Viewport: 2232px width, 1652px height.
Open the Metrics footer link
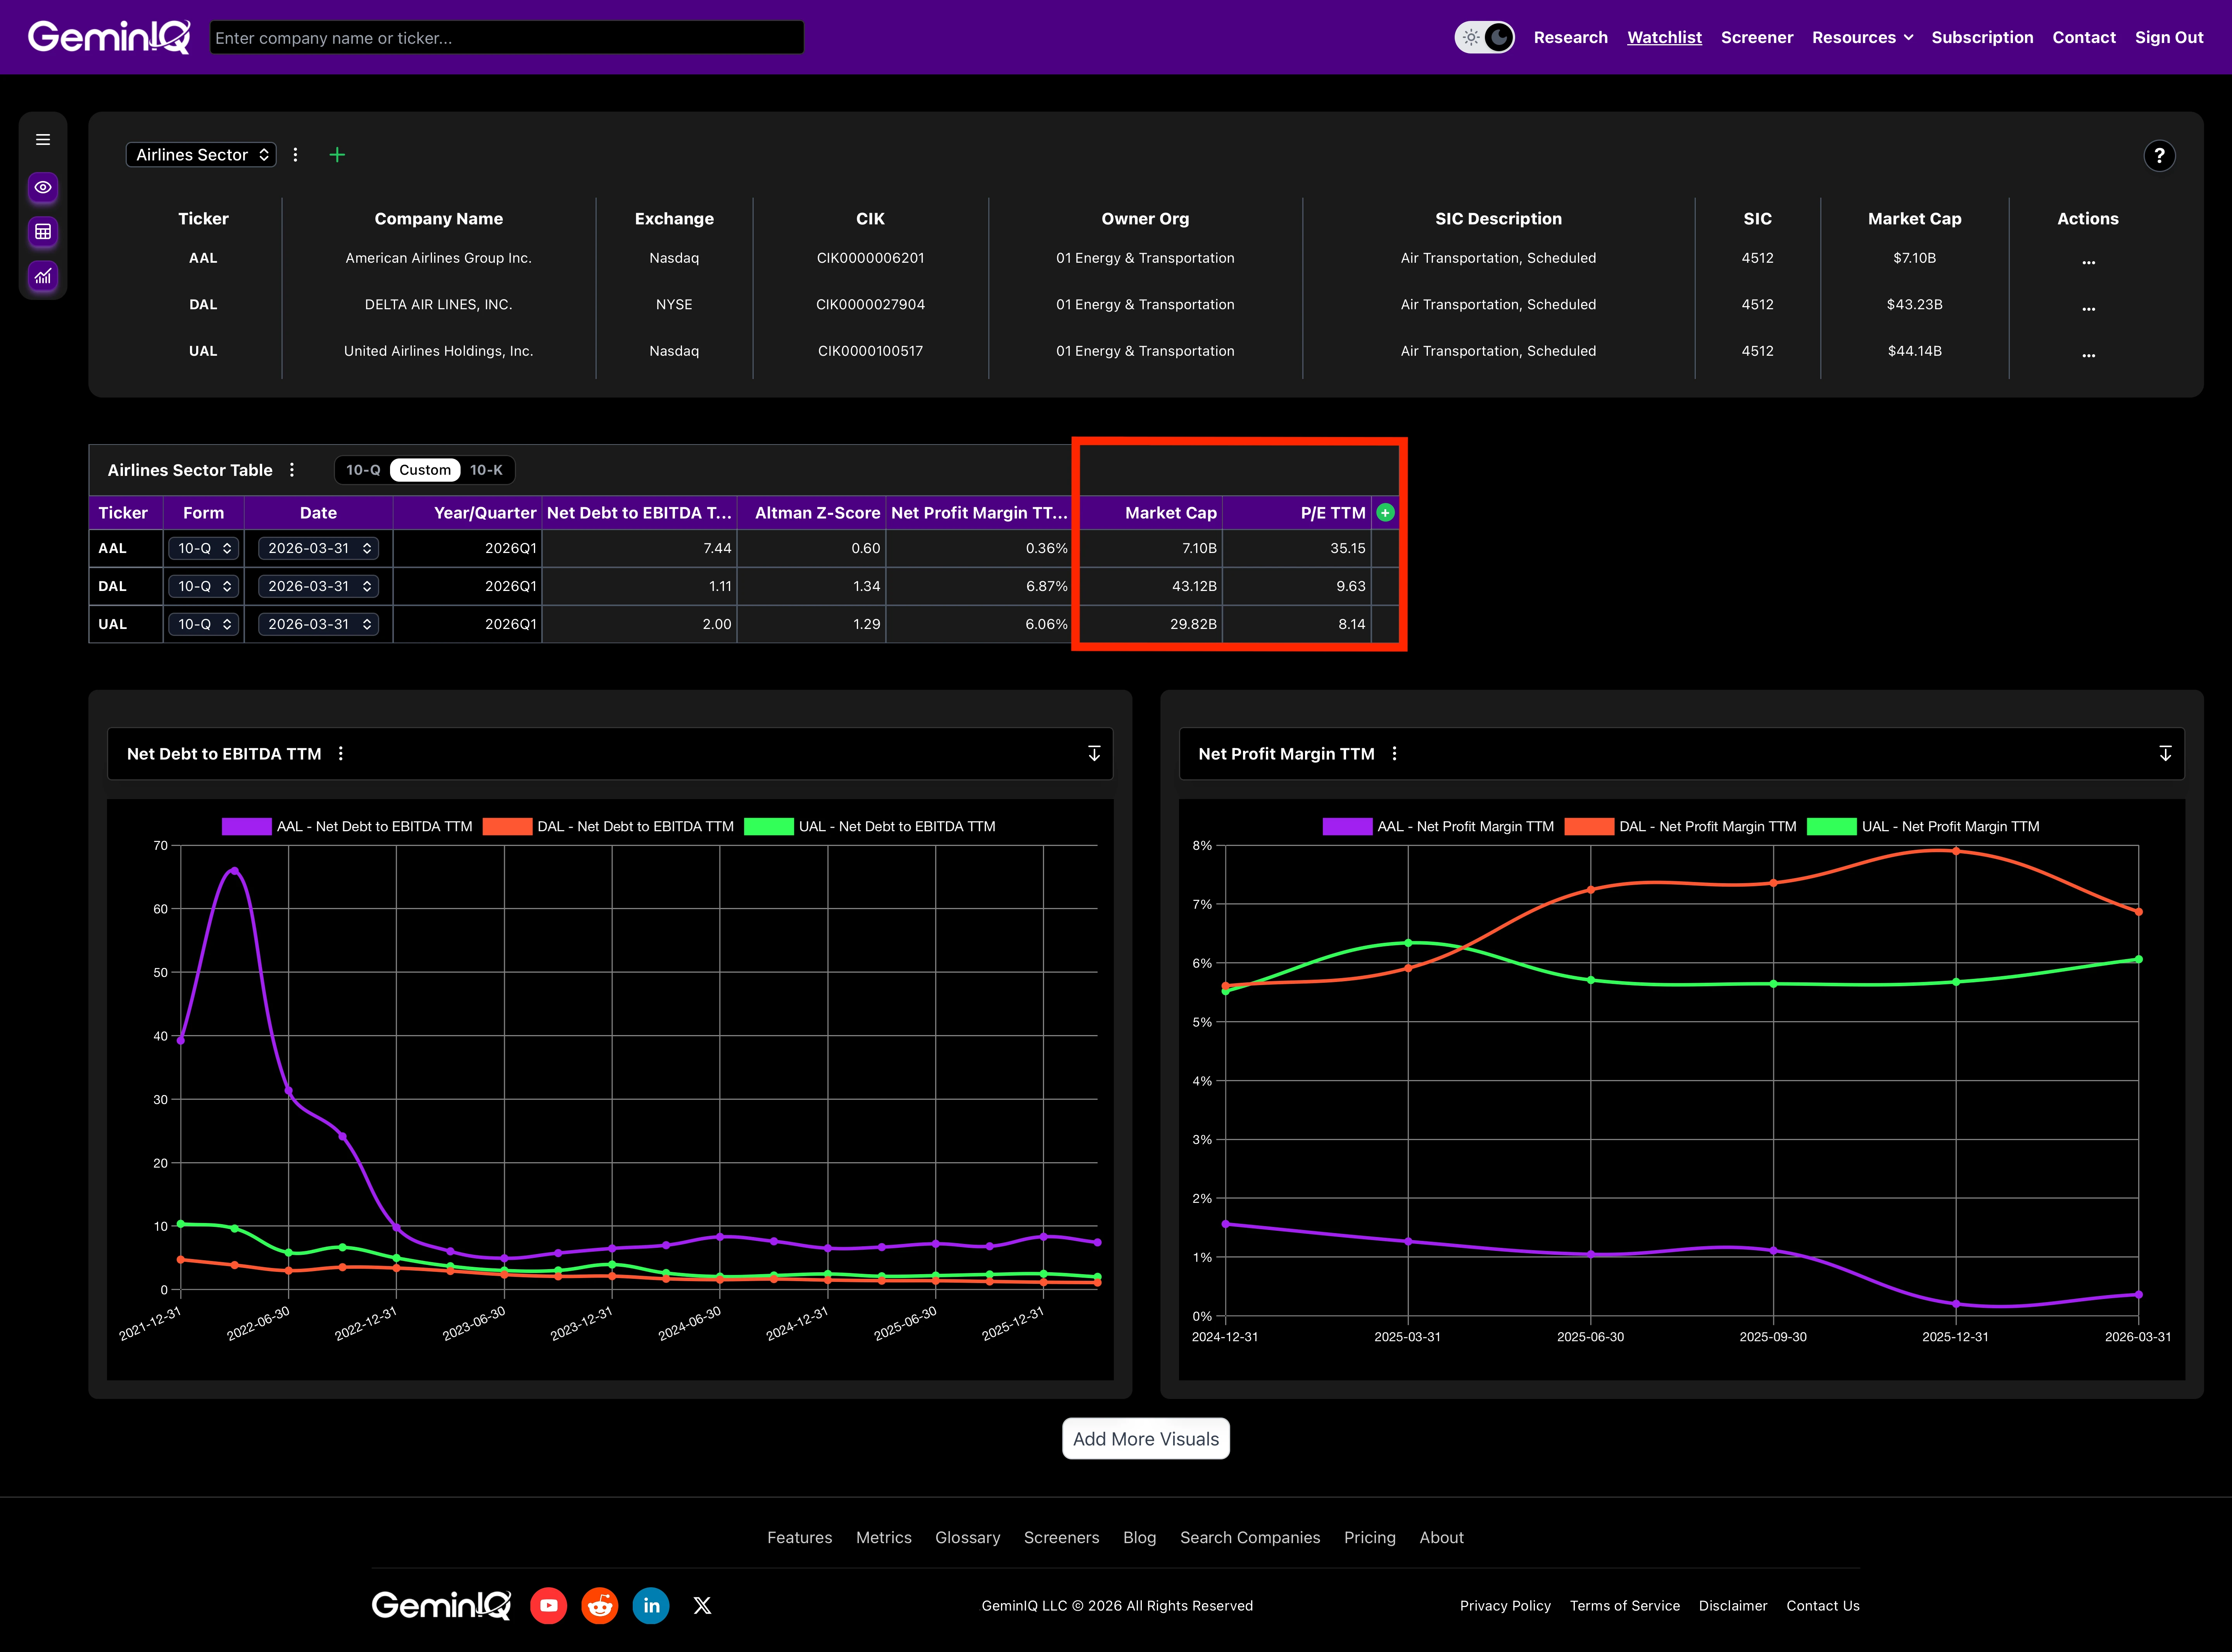pyautogui.click(x=884, y=1538)
